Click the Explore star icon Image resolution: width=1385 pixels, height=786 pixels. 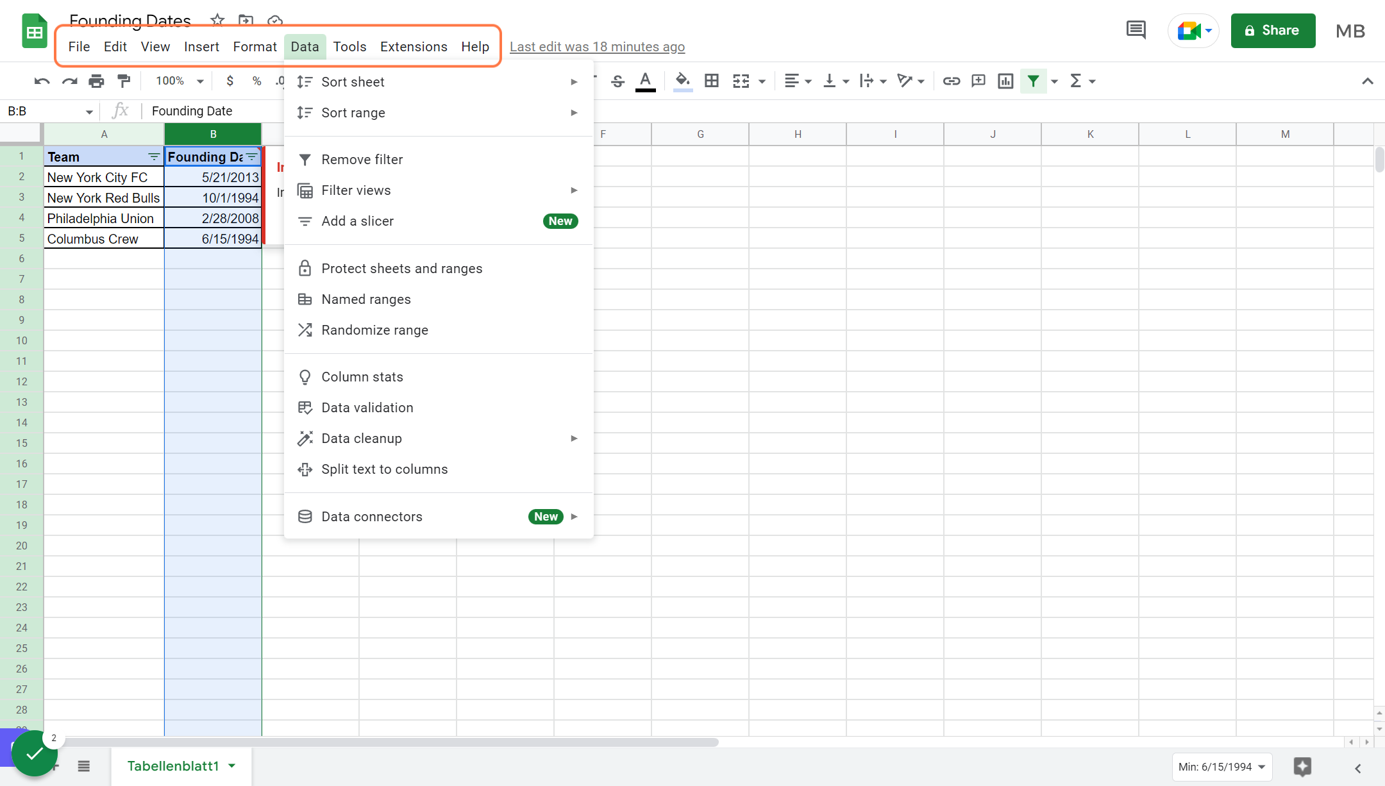(x=1302, y=767)
